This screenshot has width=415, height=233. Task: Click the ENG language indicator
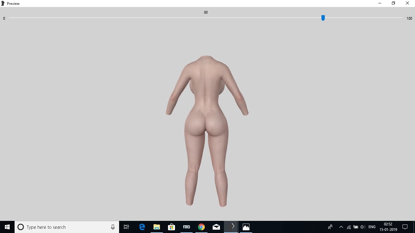click(372, 227)
